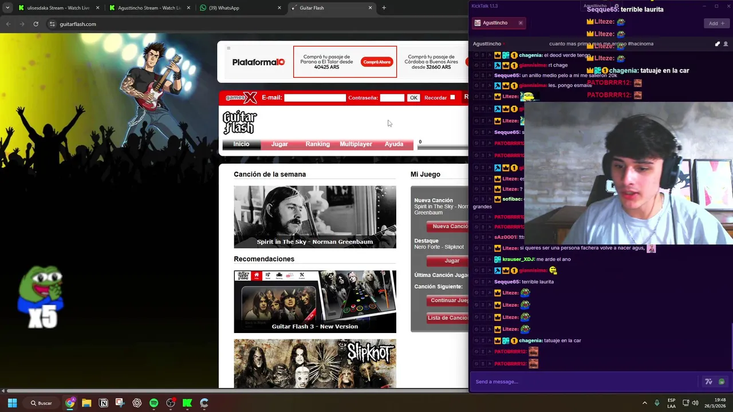Click Add to add a KickTalk chatroom
733x412 pixels.
coord(716,23)
